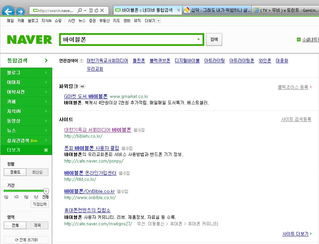Open 영화 in the top menu
Viewport: 319px width, 244px height.
[x=127, y=21]
